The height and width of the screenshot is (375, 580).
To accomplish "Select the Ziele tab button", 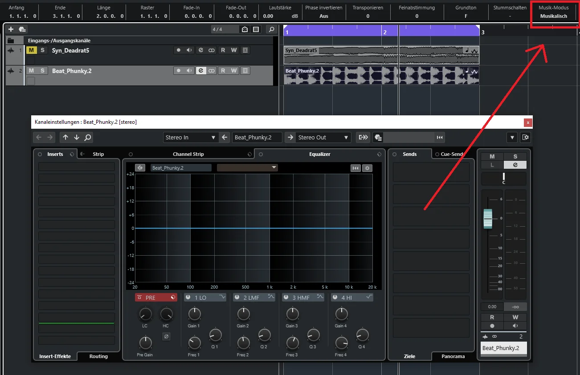I will pyautogui.click(x=409, y=356).
